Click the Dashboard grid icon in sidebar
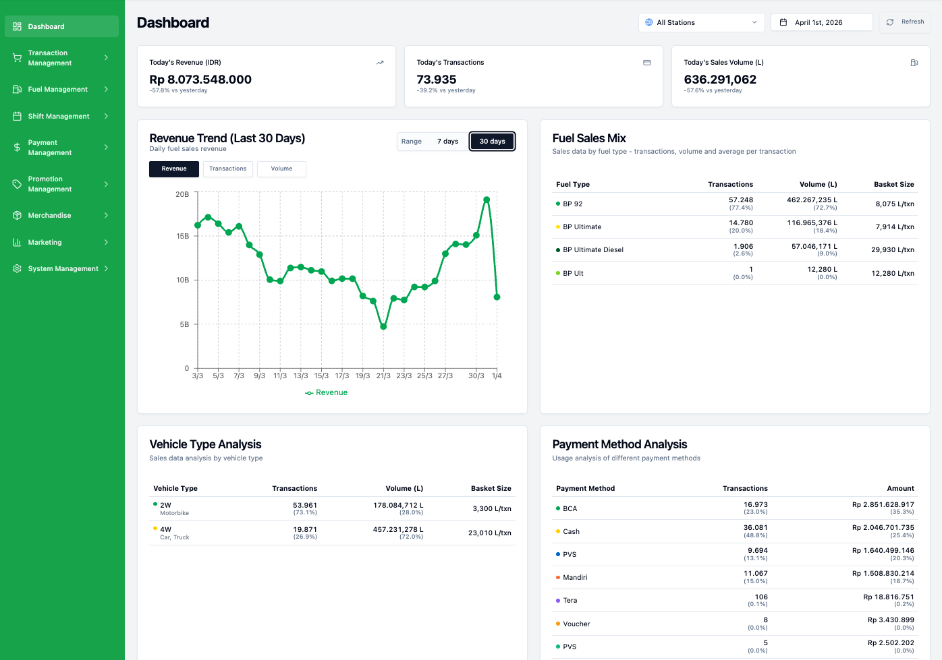 click(17, 26)
